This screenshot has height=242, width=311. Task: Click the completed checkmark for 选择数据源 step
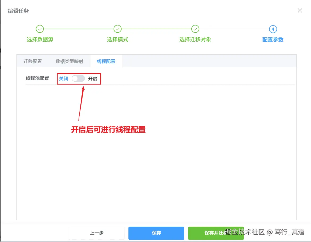coord(40,29)
